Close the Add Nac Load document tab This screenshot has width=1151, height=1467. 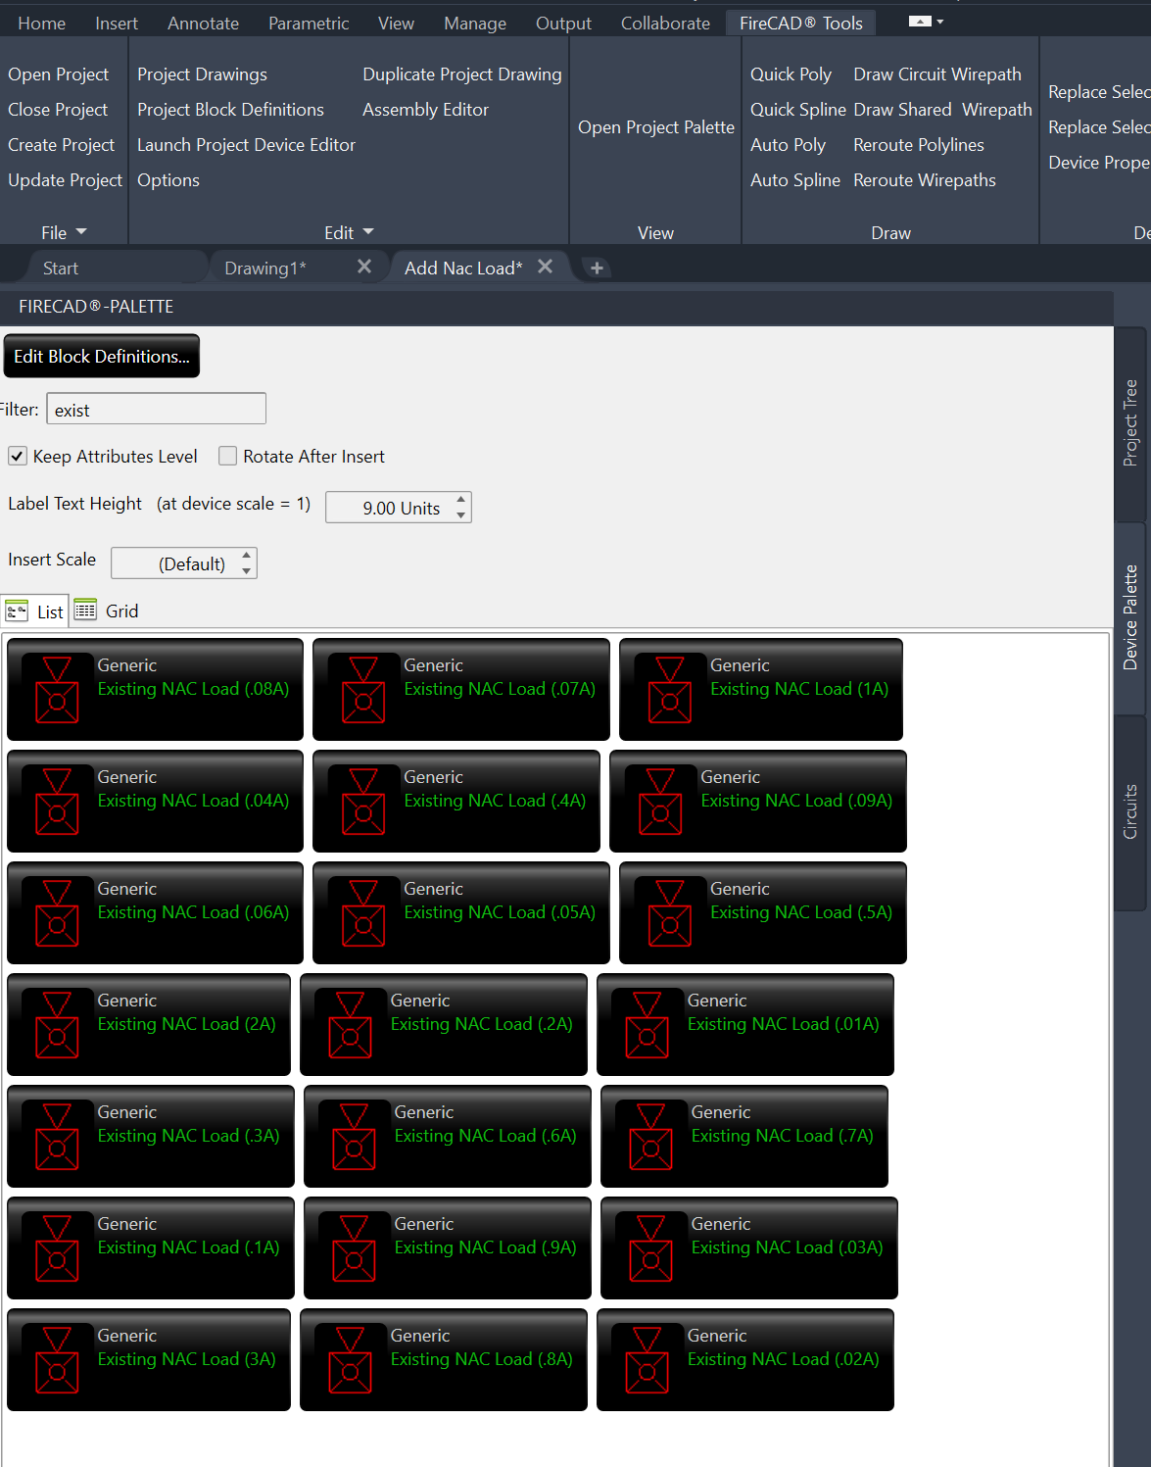point(546,267)
